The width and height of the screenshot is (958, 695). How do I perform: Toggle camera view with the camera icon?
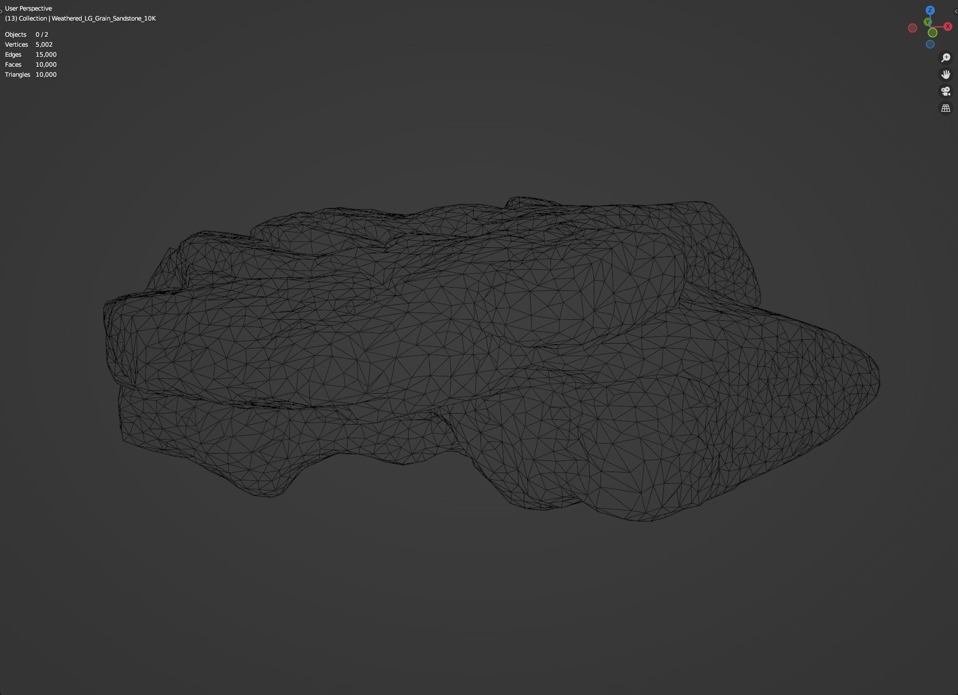point(946,91)
